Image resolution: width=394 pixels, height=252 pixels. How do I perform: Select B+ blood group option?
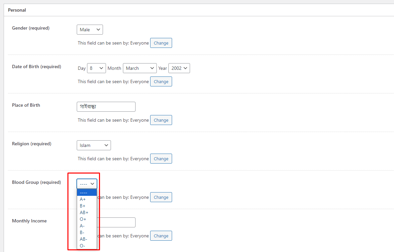(x=87, y=206)
